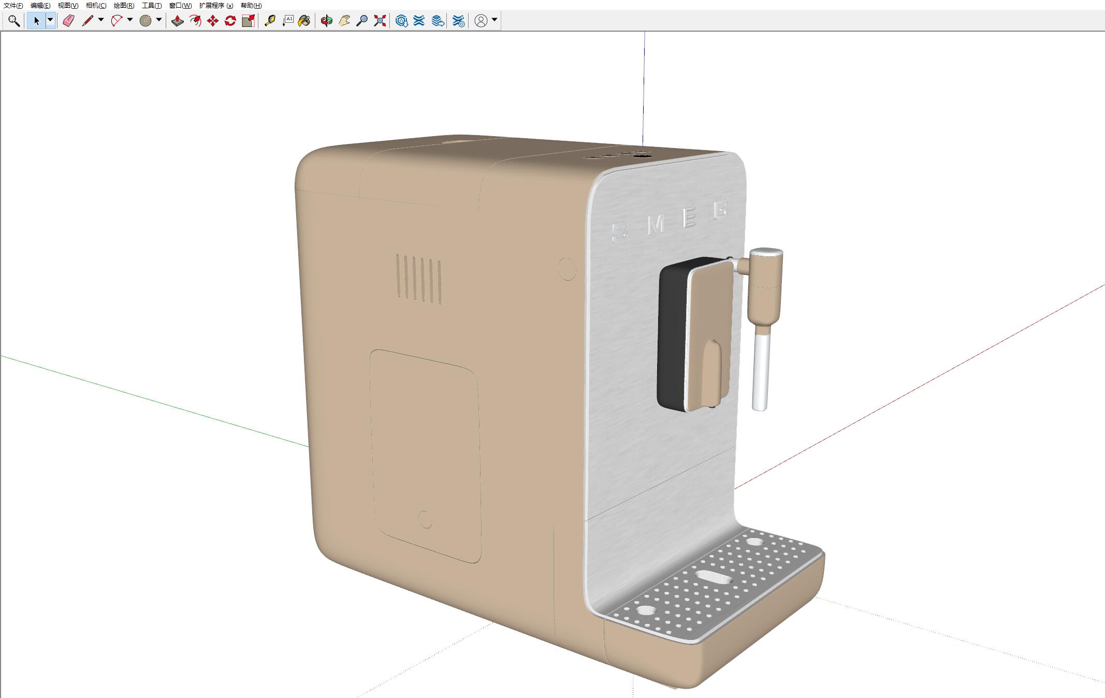The height and width of the screenshot is (698, 1105).
Task: Open the 文件(F) menu
Action: pyautogui.click(x=13, y=6)
